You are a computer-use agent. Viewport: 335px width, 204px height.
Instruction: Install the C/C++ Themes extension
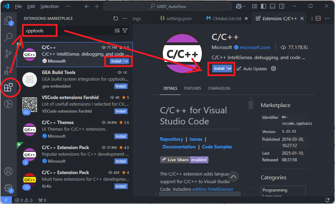click(x=121, y=136)
